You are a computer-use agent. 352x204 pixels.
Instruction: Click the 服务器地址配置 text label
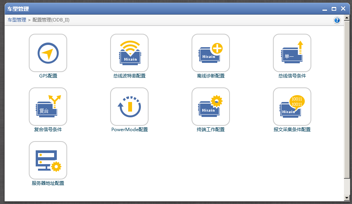point(48,183)
